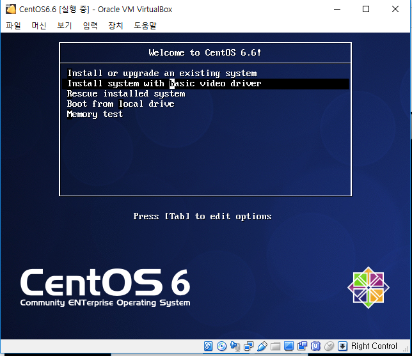Click the audio status icon
Screen dimensions: 412x356
[x=235, y=346]
